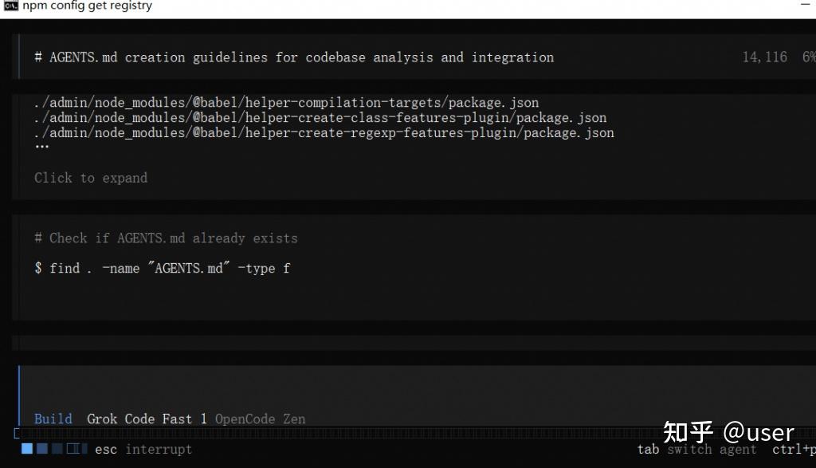Click the helper-create-regexp-features-plugin package.json path
Screen dimensions: 816x468
[x=324, y=132]
